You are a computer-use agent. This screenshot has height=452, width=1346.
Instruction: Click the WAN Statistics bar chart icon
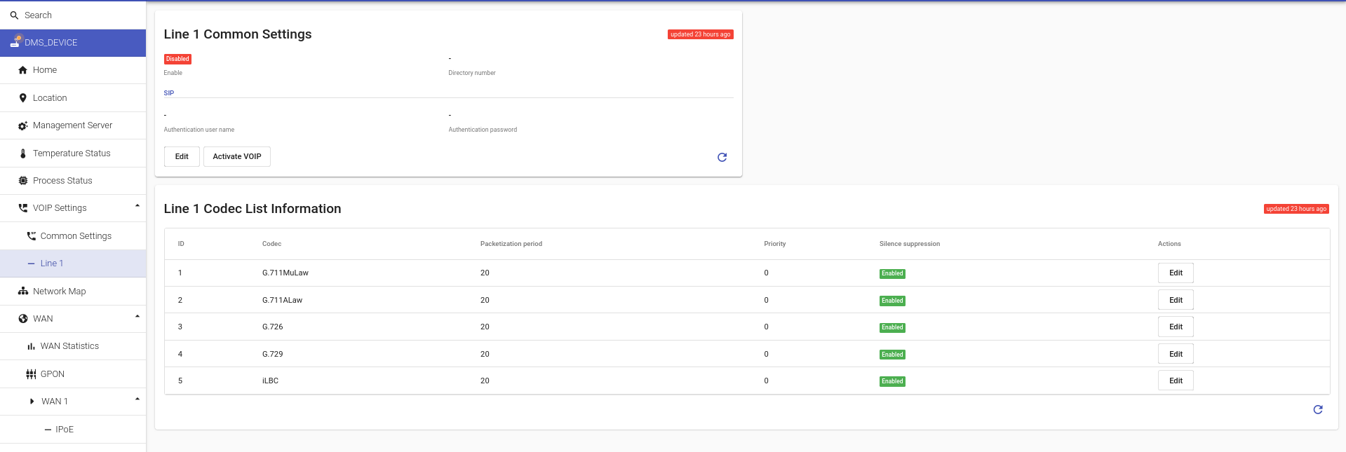(x=31, y=346)
